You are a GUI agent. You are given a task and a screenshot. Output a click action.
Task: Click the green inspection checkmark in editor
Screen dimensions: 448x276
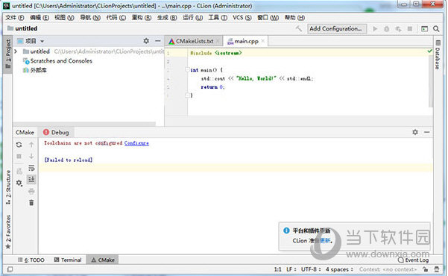click(429, 51)
